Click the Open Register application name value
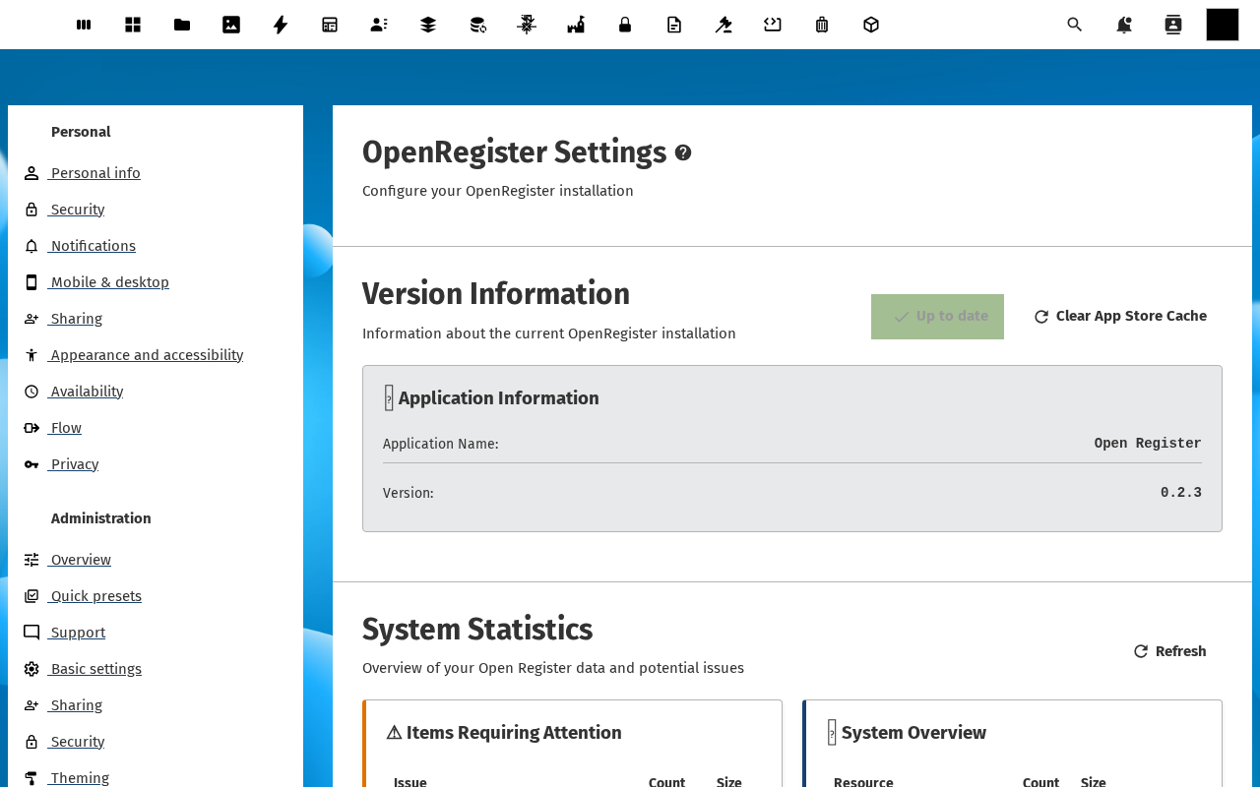 [1148, 443]
